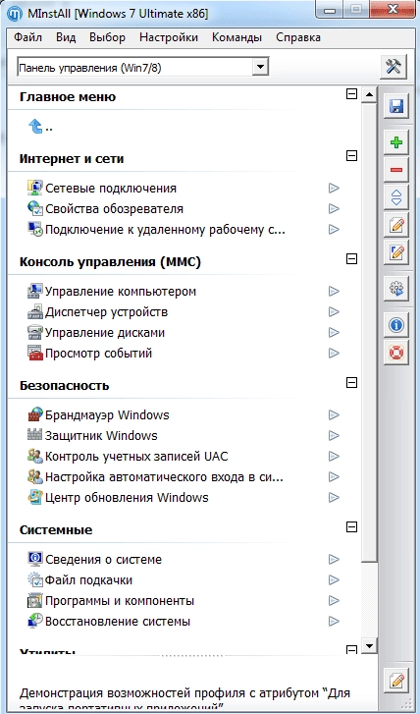Click the upper pencil edit icon in sidebar
Viewport: 420px width, 714px height.
(395, 225)
